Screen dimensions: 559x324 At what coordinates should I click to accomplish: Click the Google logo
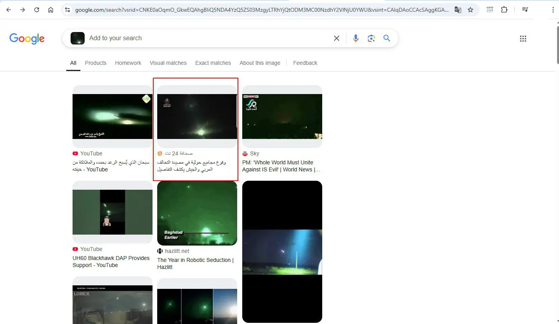(x=27, y=39)
